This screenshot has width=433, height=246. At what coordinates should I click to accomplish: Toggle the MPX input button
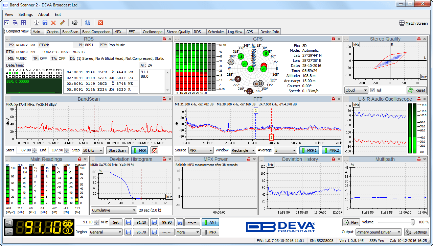pyautogui.click(x=210, y=232)
